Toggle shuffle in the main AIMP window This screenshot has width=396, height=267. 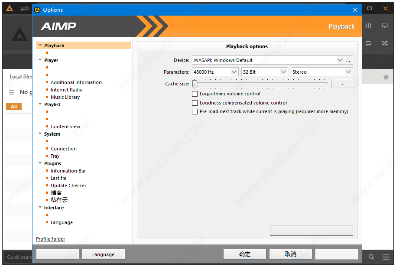tap(384, 43)
